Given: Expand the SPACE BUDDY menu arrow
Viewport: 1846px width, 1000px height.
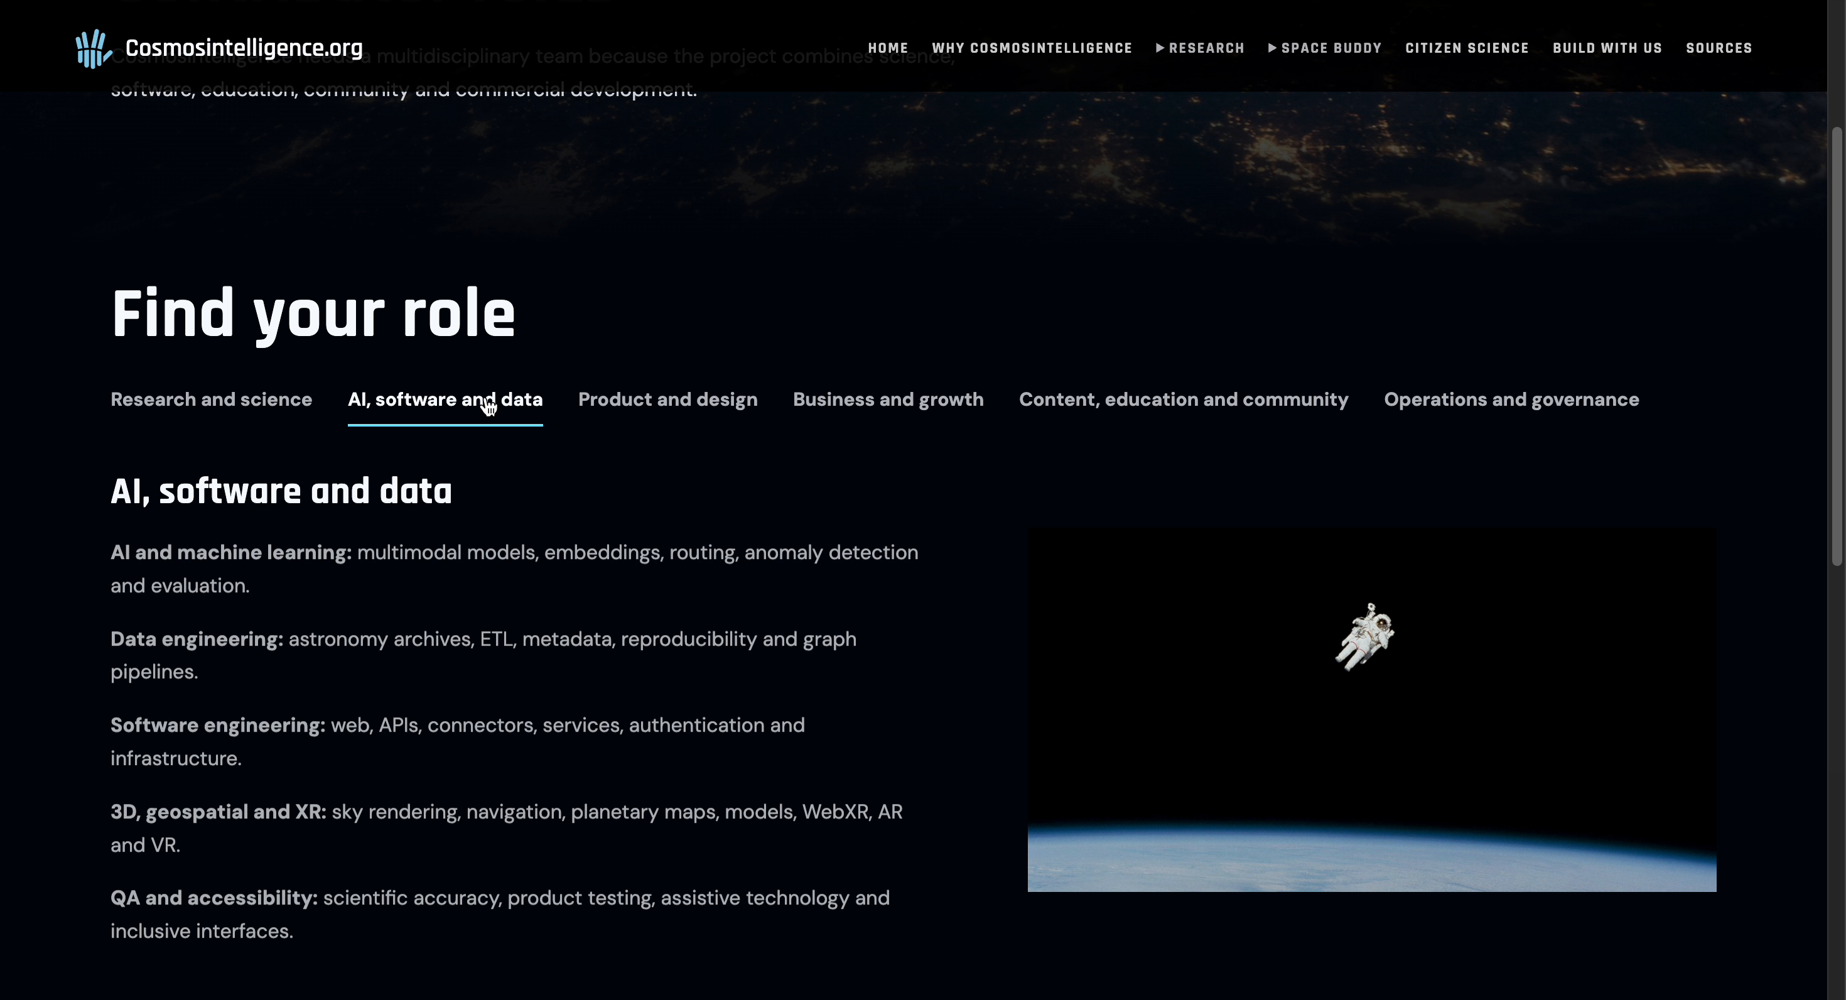Looking at the screenshot, I should click(x=1273, y=48).
